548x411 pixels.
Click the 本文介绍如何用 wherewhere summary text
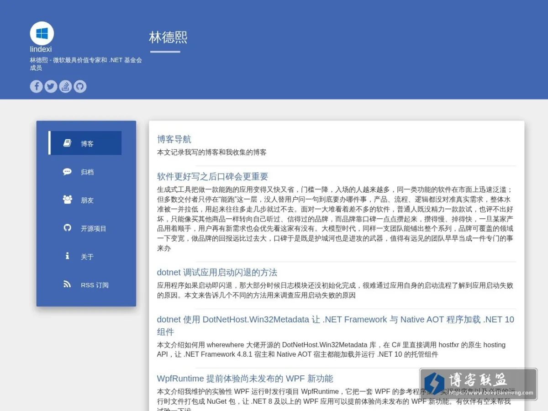pyautogui.click(x=332, y=349)
